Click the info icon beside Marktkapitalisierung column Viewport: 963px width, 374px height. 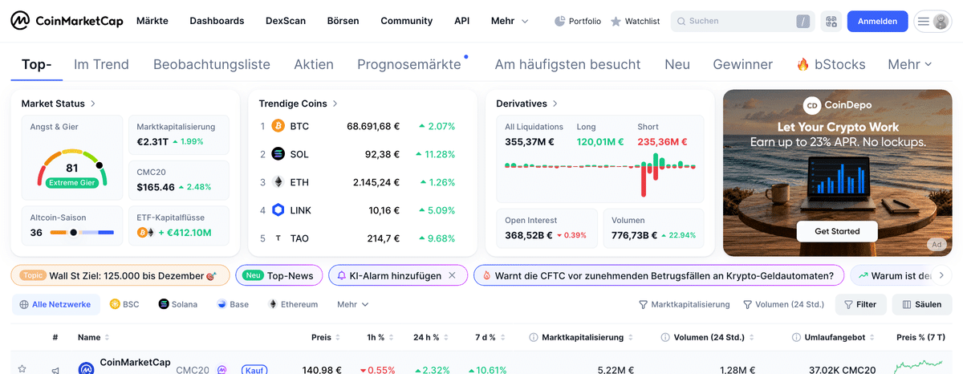pyautogui.click(x=534, y=338)
